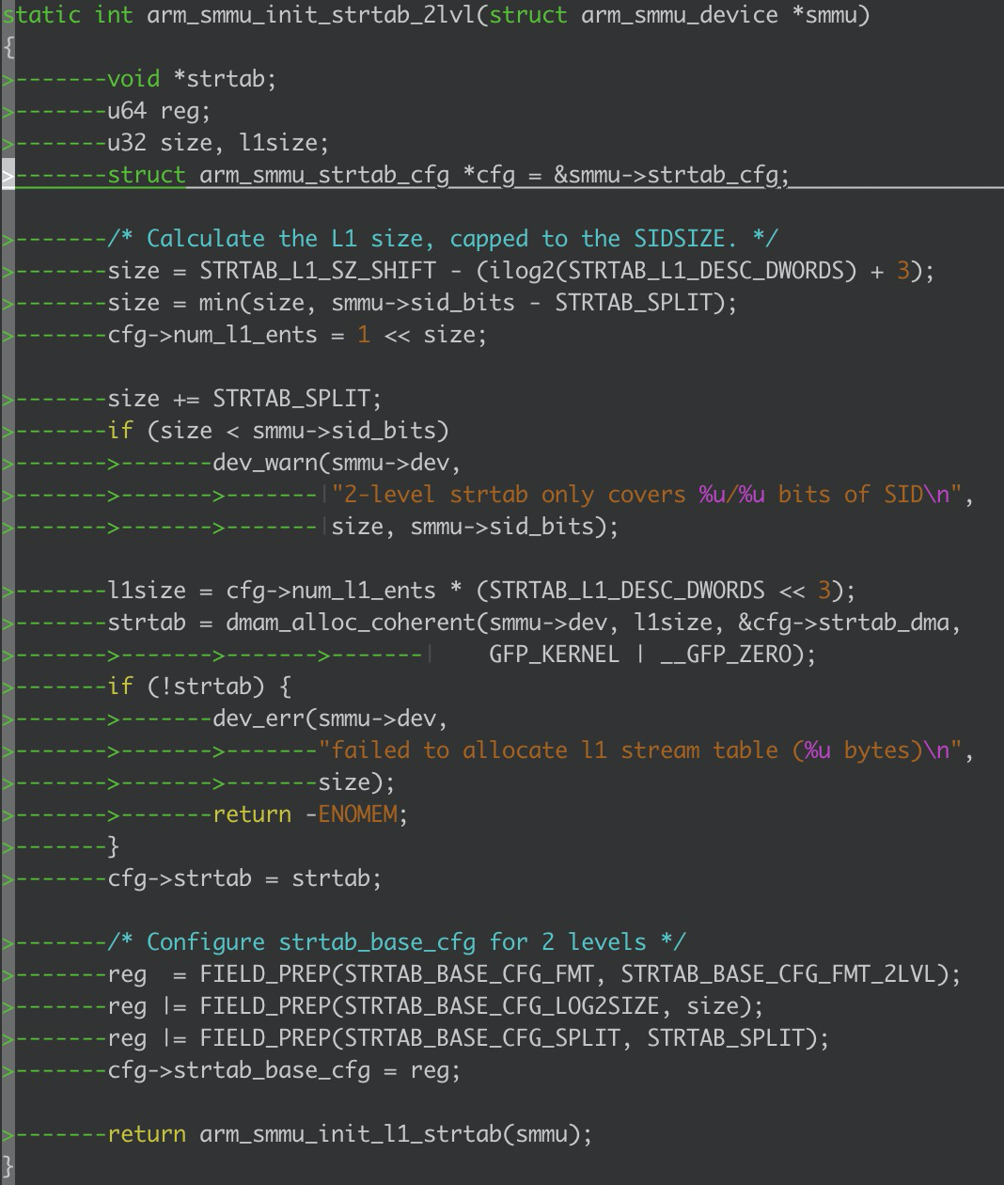
Task: Click 'size += STRTAB_SPLIT;' line
Action: [244, 399]
